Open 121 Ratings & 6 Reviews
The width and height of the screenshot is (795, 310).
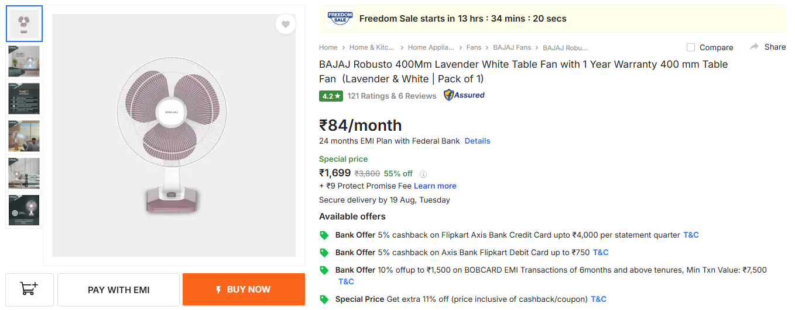point(392,96)
